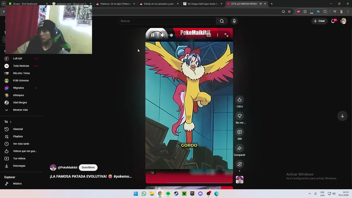Switch to Pokémon ¡Yo te elijo! tab
Image resolution: width=352 pixels, height=198 pixels.
(115, 4)
